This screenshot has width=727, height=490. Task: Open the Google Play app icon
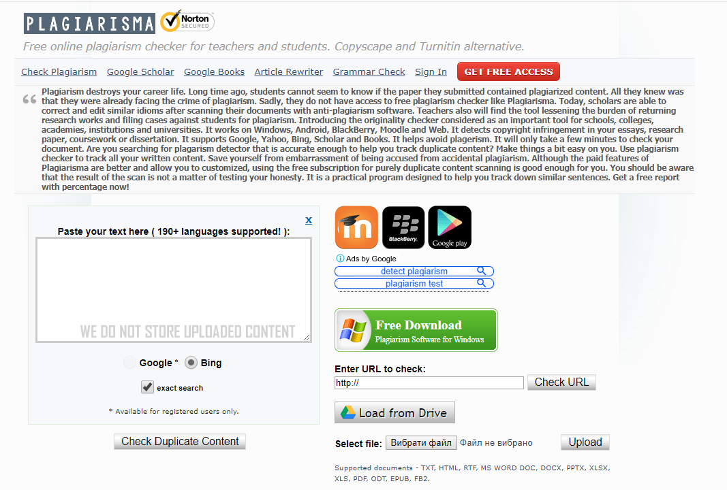click(450, 227)
